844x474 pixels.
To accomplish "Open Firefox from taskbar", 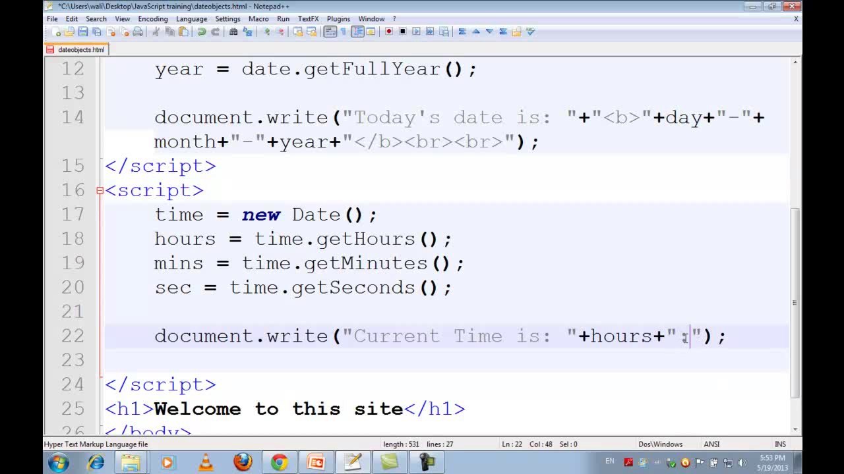I will 243,462.
